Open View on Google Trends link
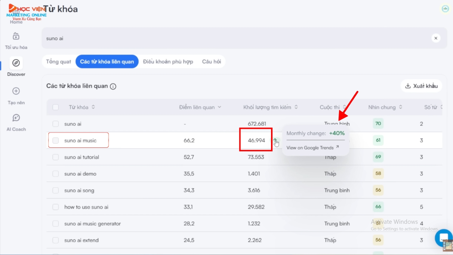Viewport: 453px width, 255px height. click(x=313, y=148)
